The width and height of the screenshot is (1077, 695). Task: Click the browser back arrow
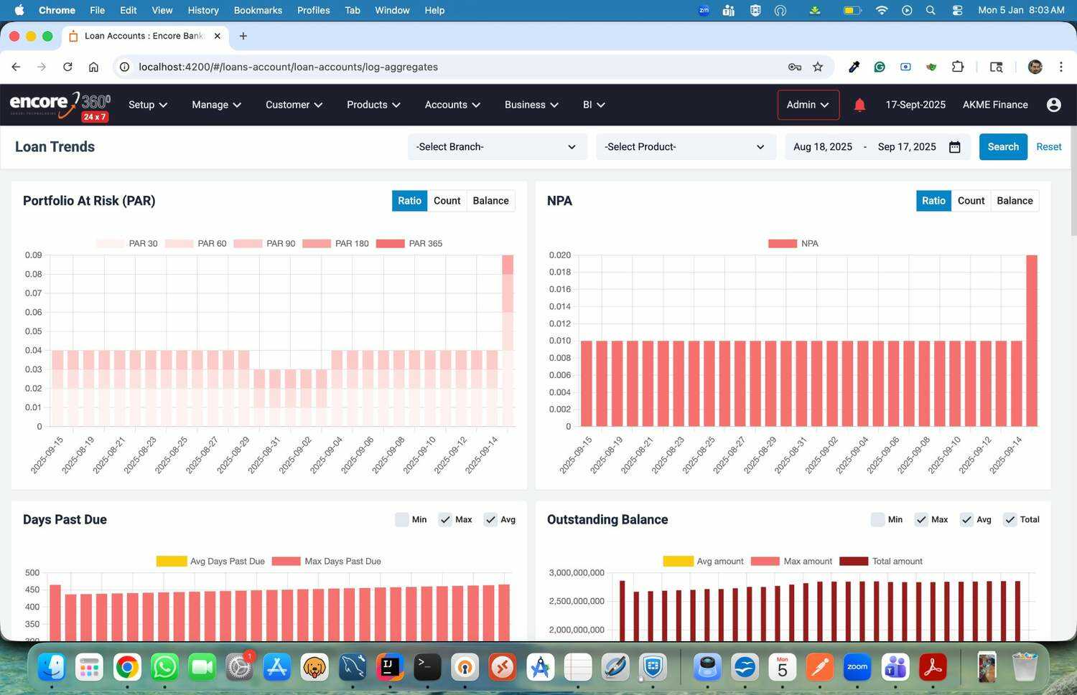point(16,67)
